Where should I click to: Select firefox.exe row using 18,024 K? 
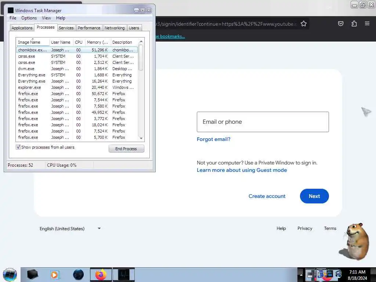[x=77, y=125]
